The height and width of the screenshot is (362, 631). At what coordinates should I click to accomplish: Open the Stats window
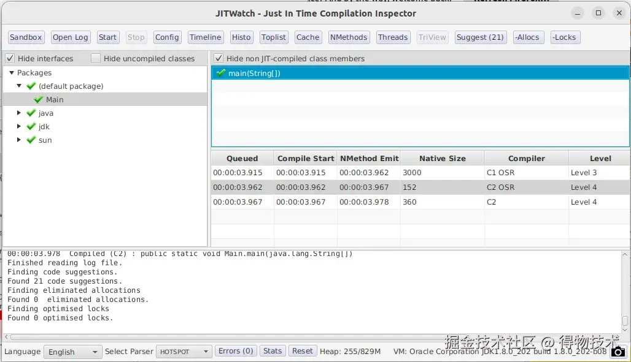pos(273,351)
